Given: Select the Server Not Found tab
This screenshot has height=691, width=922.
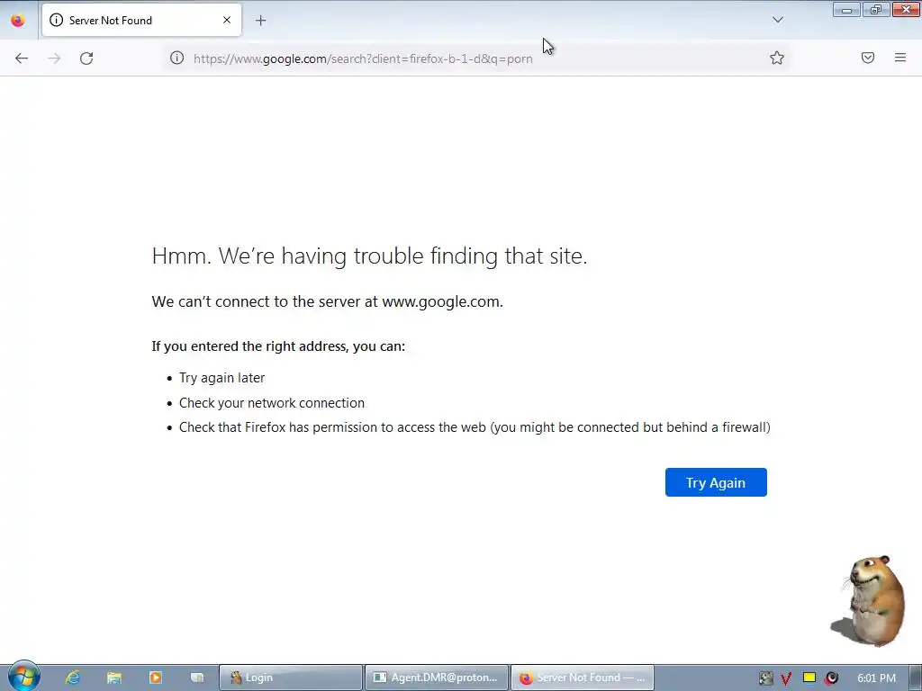Looking at the screenshot, I should point(141,20).
